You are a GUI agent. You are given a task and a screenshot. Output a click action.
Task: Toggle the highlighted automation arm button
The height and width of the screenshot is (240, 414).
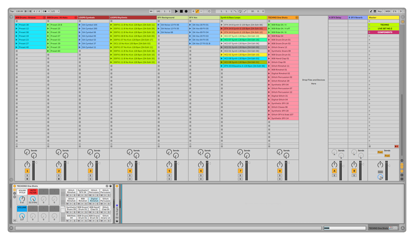tap(197, 11)
